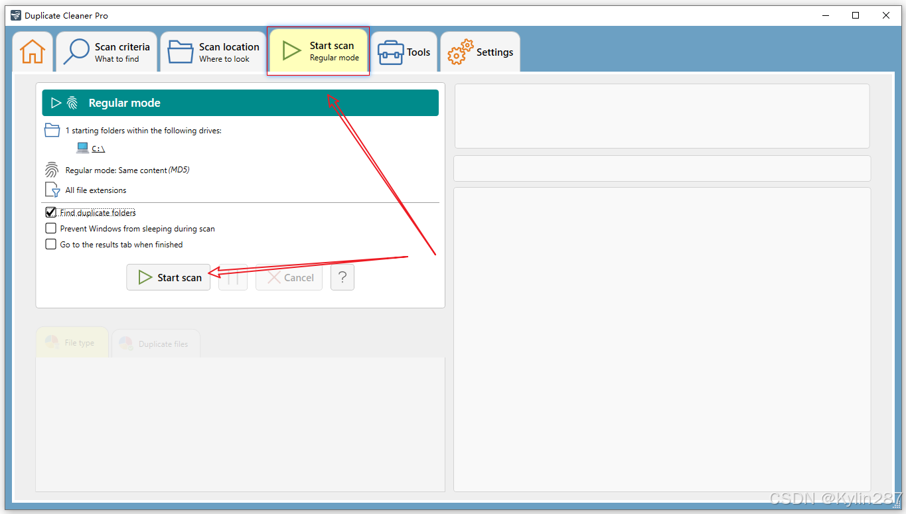Switch to the Duplicate files tab

coord(156,344)
